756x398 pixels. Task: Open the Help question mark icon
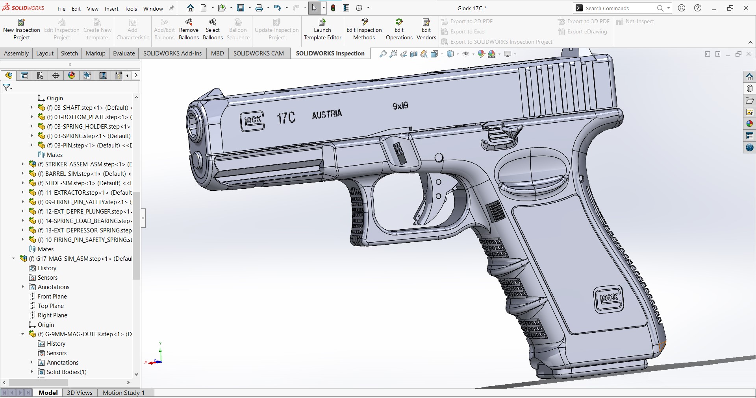(x=698, y=8)
